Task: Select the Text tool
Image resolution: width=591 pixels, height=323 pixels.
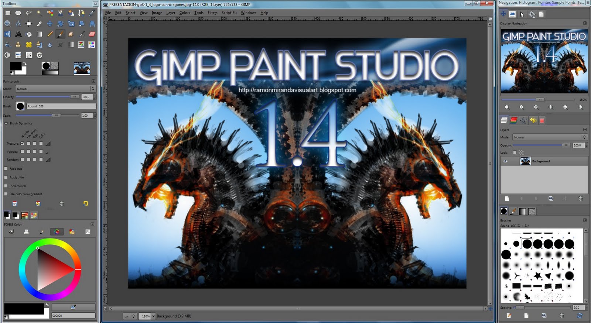Action: [x=18, y=34]
